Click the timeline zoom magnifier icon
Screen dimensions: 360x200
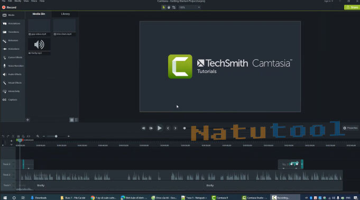pyautogui.click(x=38, y=136)
